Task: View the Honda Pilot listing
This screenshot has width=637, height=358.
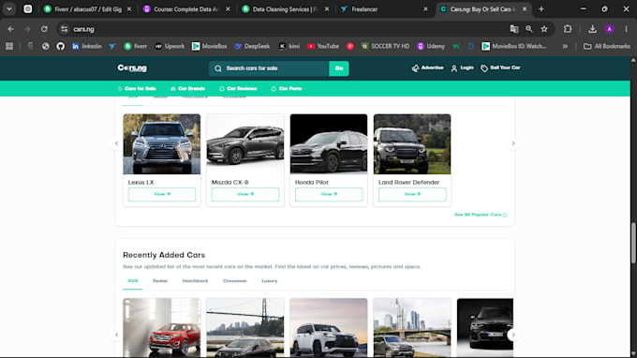Action: 329,194
